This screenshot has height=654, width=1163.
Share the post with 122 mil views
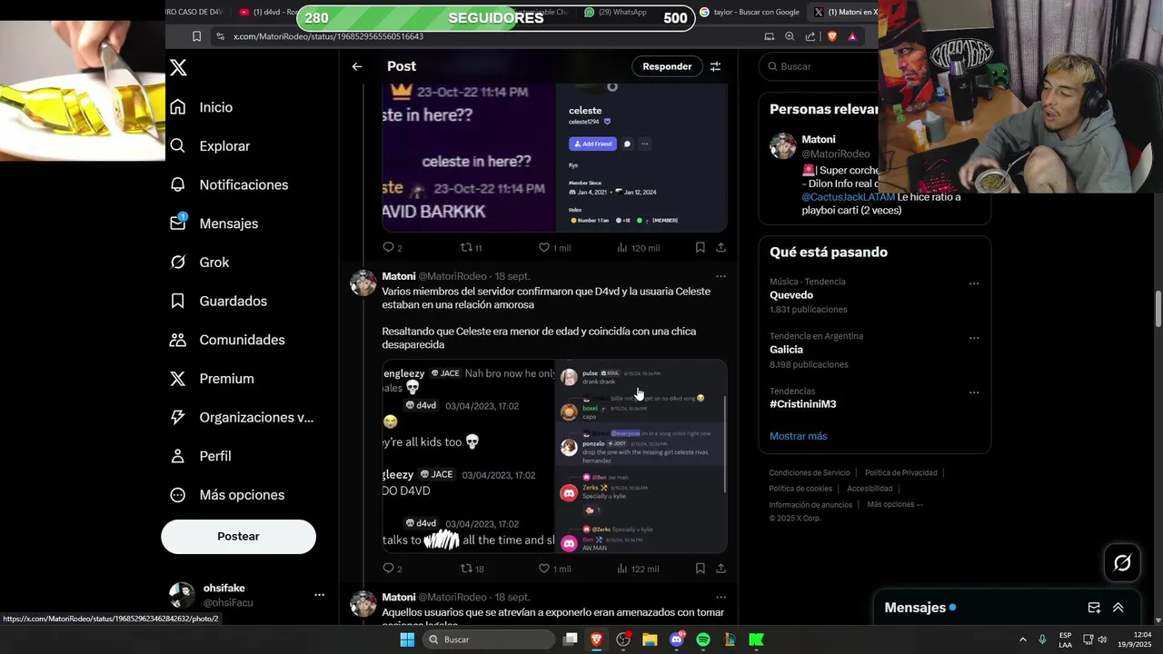point(721,569)
